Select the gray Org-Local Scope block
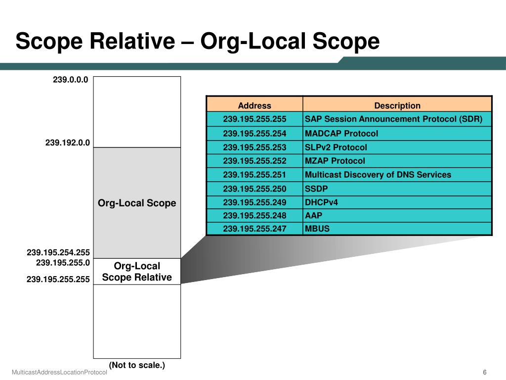The width and height of the screenshot is (506, 380). [137, 203]
